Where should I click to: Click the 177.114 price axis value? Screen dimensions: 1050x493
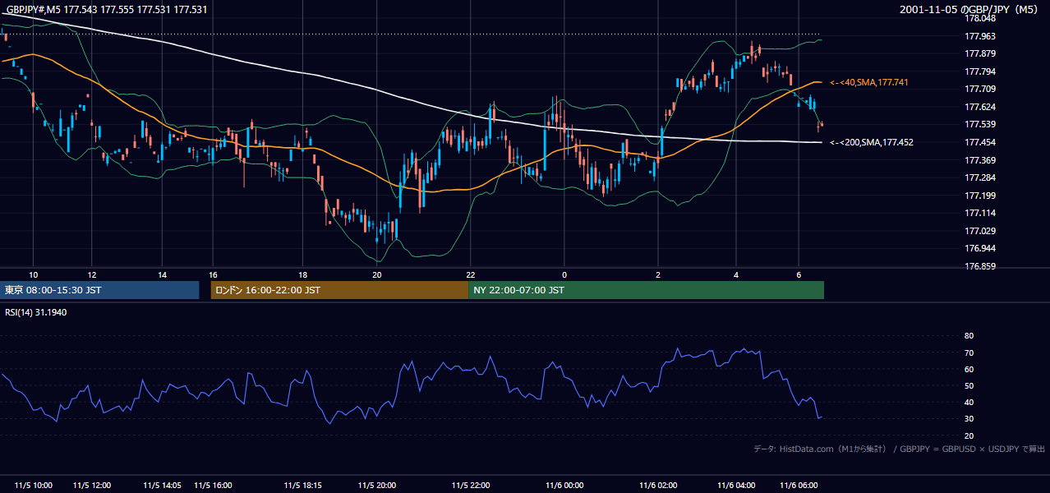[981, 214]
